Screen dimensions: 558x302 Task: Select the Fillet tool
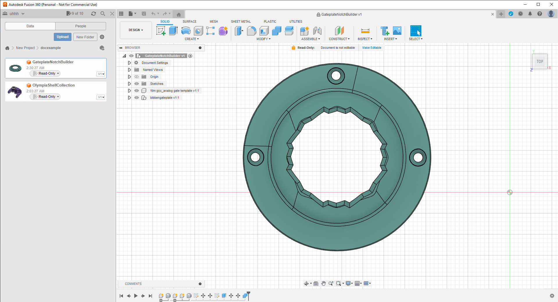coord(251,30)
